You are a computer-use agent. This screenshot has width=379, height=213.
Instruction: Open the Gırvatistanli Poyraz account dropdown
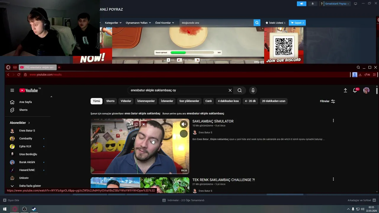(337, 4)
